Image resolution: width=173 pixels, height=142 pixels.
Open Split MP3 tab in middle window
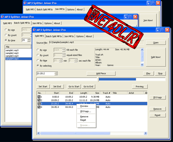click(7, 23)
